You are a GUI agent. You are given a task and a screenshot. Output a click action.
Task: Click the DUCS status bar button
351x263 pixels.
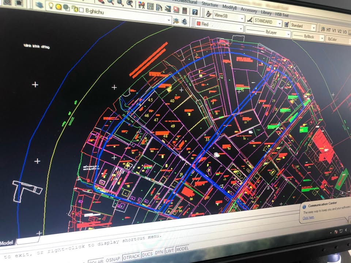(x=147, y=254)
